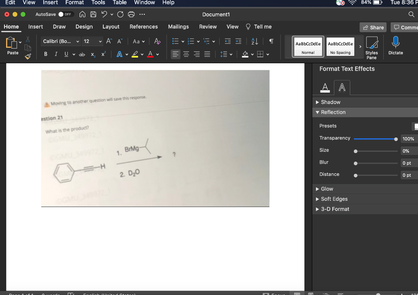This screenshot has height=295, width=418.
Task: Select the chemistry question image in the document
Action: coord(155,138)
